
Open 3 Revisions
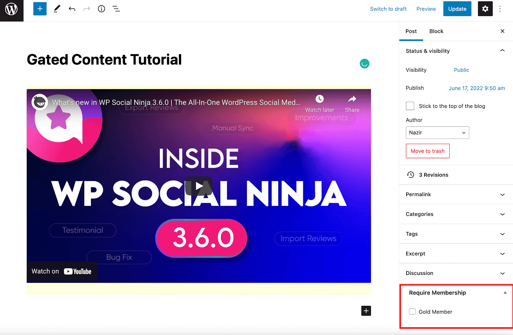(433, 175)
